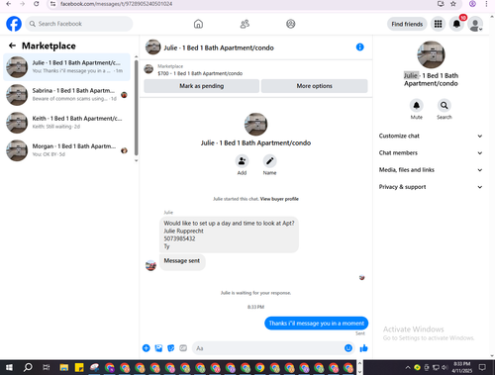Select Sabrina conversation in the list
The width and height of the screenshot is (495, 375).
pyautogui.click(x=66, y=95)
